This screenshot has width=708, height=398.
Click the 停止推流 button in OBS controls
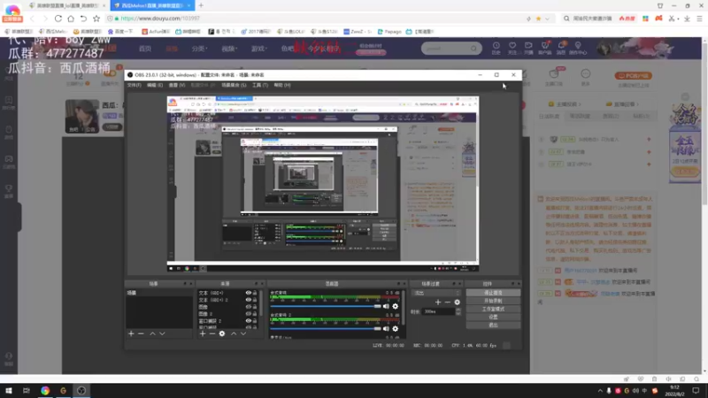[493, 293]
